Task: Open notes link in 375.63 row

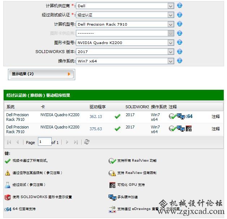Action: (x=215, y=129)
